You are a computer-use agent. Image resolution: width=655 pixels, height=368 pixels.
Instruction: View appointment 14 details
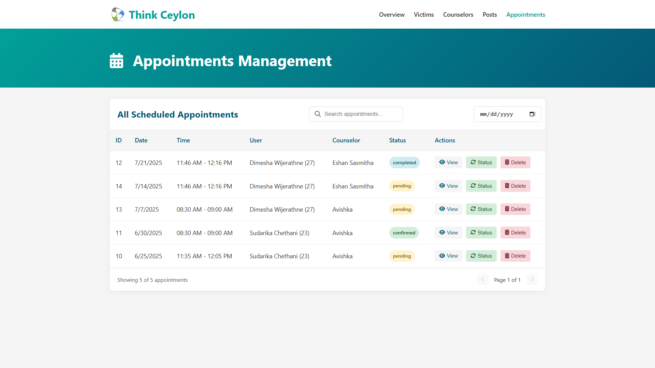click(448, 186)
